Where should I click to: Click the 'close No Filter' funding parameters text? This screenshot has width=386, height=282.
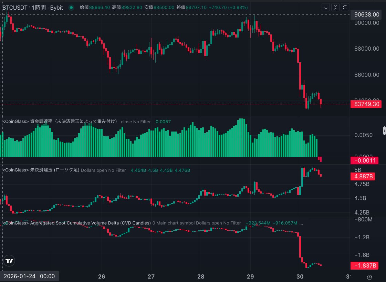pyautogui.click(x=136, y=122)
